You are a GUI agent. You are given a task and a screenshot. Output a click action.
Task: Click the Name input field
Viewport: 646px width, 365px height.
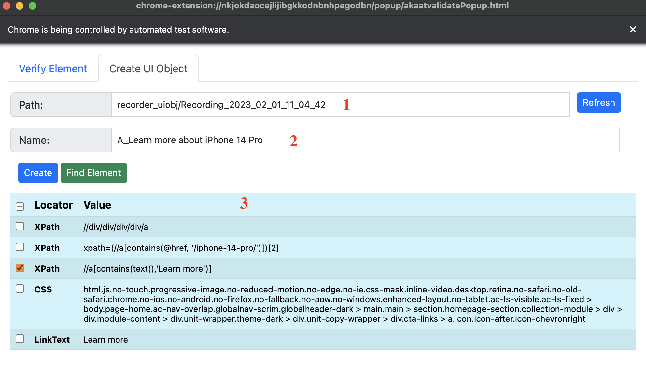point(365,140)
